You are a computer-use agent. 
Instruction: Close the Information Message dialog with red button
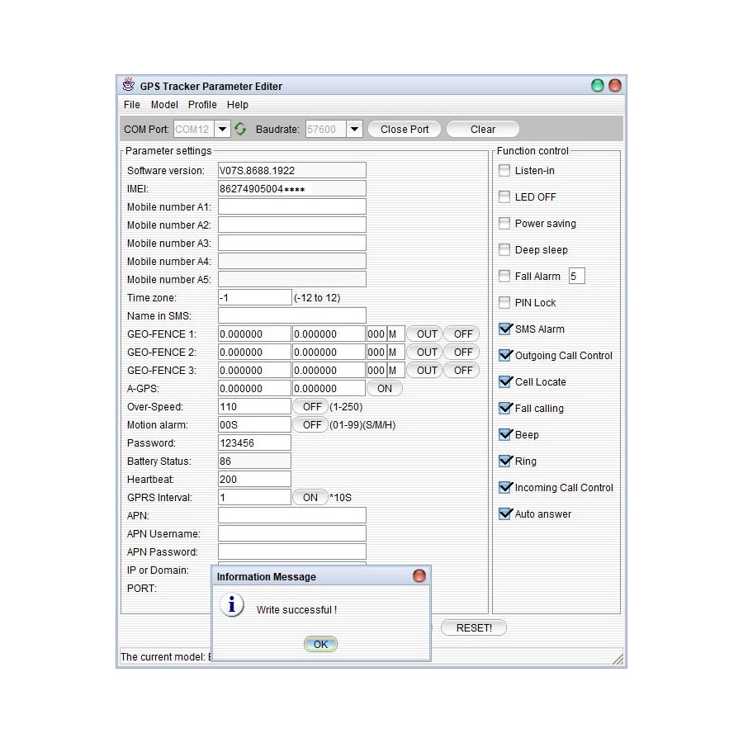(419, 576)
